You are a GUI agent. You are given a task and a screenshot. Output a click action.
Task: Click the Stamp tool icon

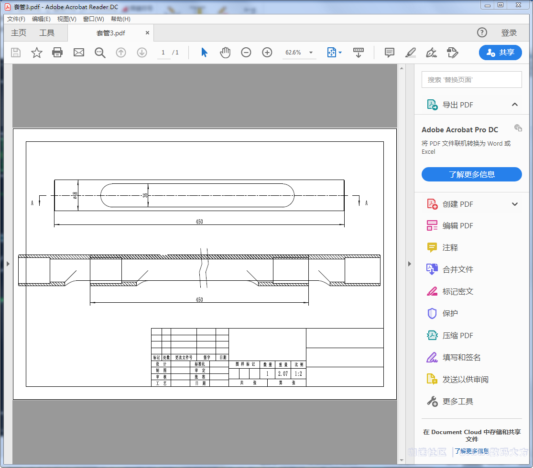(452, 53)
